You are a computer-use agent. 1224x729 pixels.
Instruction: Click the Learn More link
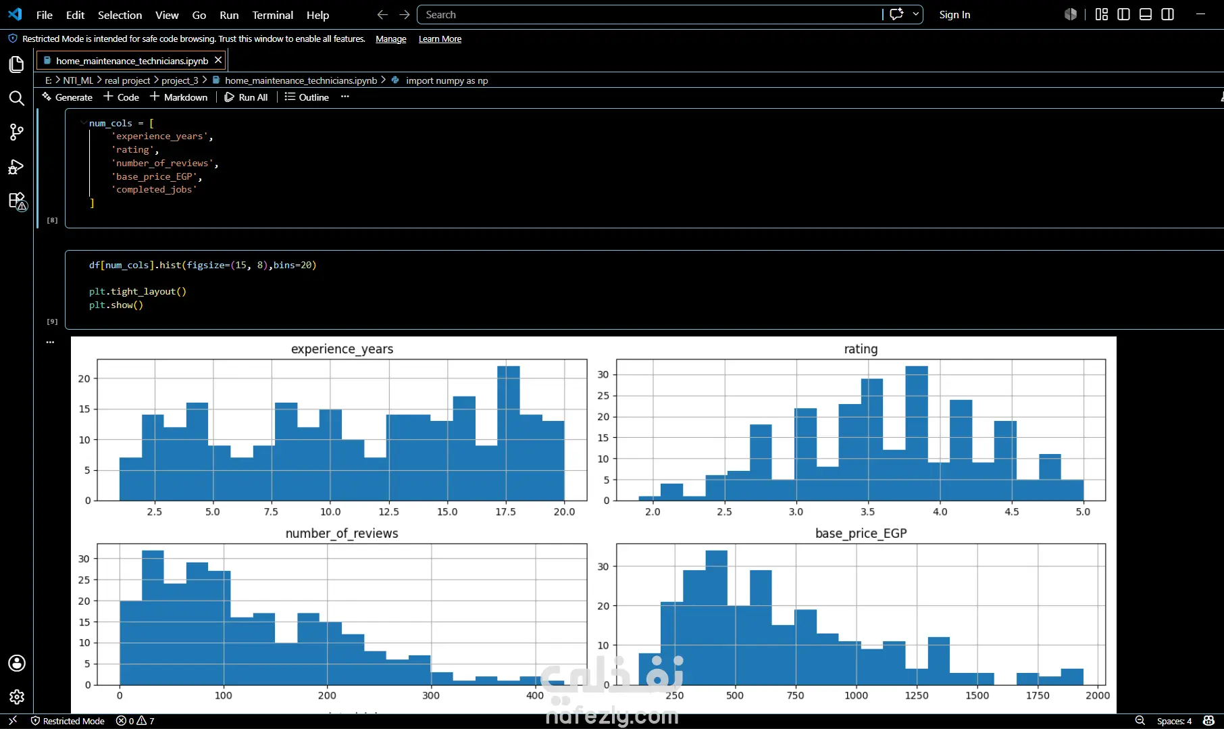[x=440, y=39]
